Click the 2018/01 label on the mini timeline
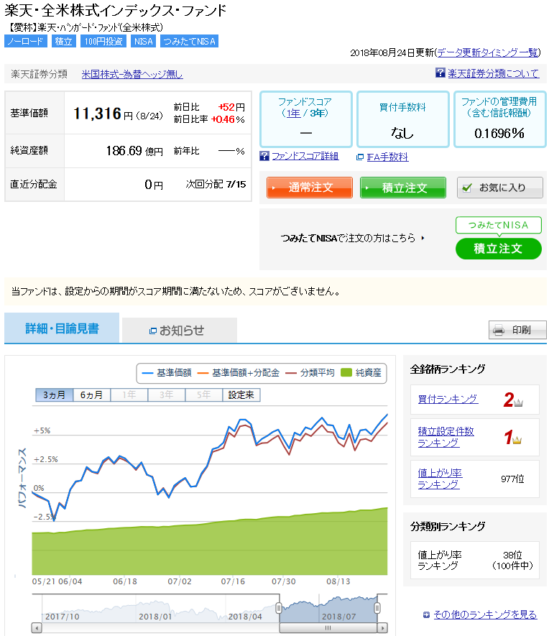 [156, 617]
